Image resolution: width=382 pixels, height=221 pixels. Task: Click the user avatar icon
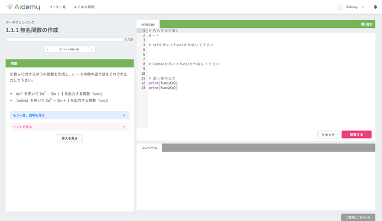coord(340,7)
